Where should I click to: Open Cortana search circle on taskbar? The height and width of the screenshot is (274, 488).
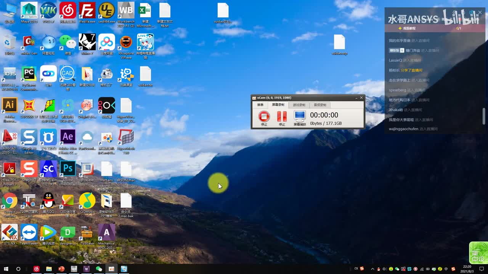tap(18, 269)
